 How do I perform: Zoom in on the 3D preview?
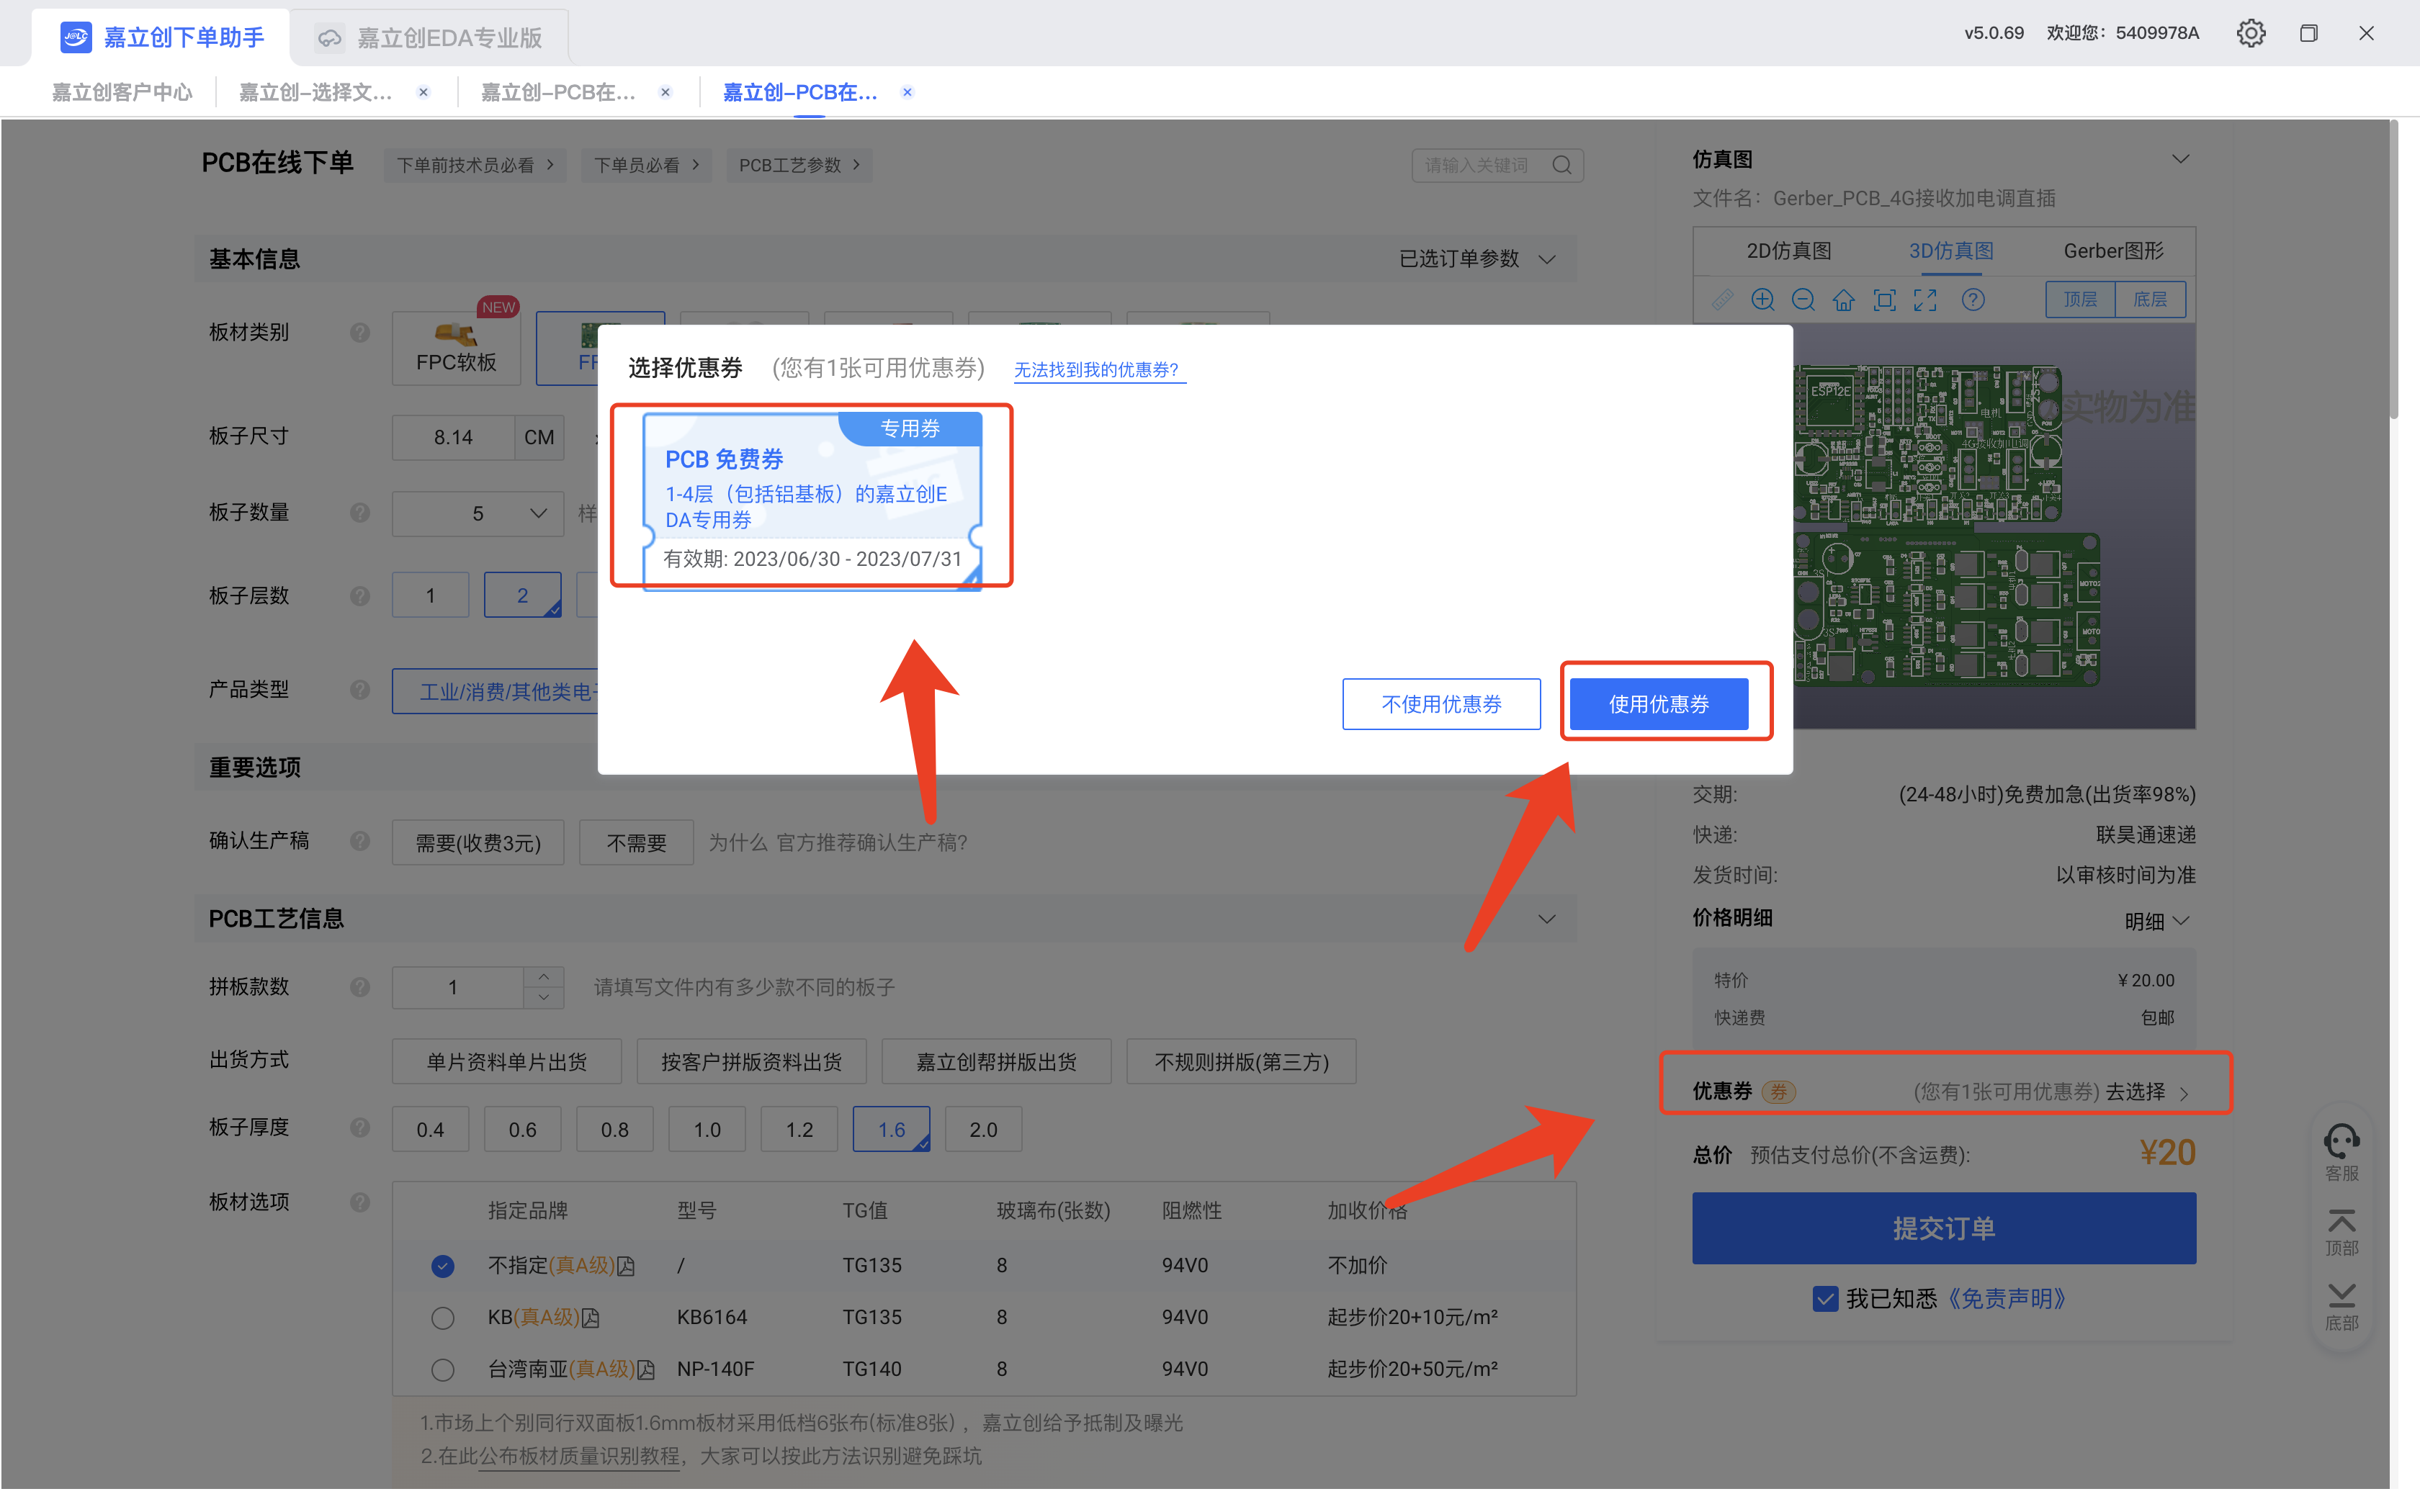tap(1762, 300)
